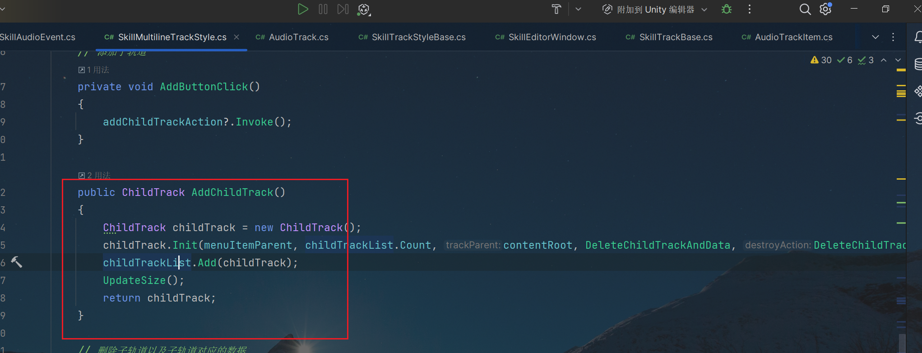The height and width of the screenshot is (353, 922).
Task: Open the 附加到 Unity 编辑器 run configuration dropdown
Action: click(x=655, y=9)
